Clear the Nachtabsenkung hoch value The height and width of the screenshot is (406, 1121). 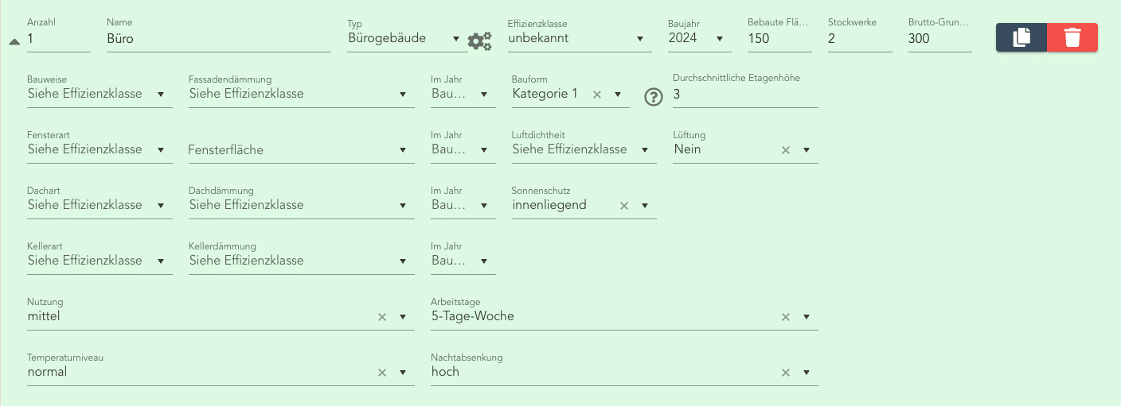(x=786, y=373)
